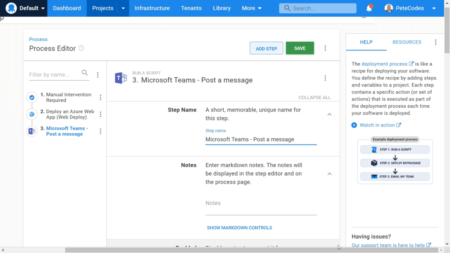The width and height of the screenshot is (450, 253).
Task: Open the Watch in action link
Action: click(380, 125)
